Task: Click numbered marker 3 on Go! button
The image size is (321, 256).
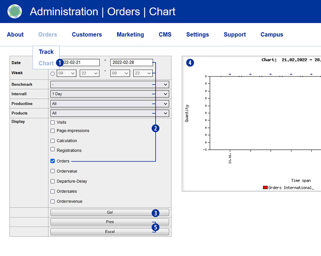Action: pos(155,213)
